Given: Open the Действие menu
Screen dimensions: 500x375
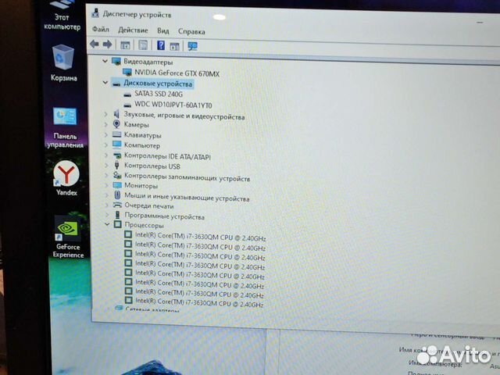Looking at the screenshot, I should click(133, 30).
